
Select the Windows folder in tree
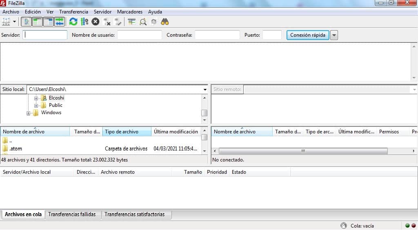51,113
